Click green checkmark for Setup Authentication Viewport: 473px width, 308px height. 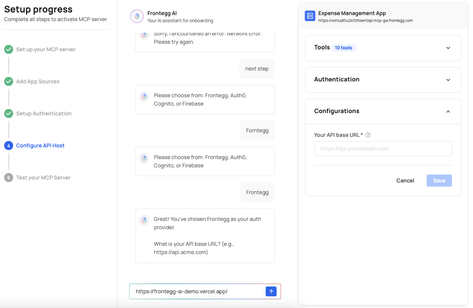[9, 113]
